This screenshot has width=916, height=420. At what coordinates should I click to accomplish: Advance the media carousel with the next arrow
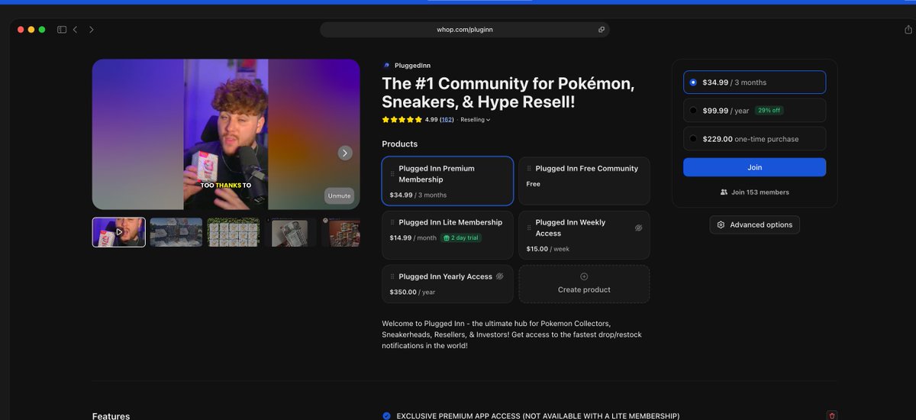point(345,153)
